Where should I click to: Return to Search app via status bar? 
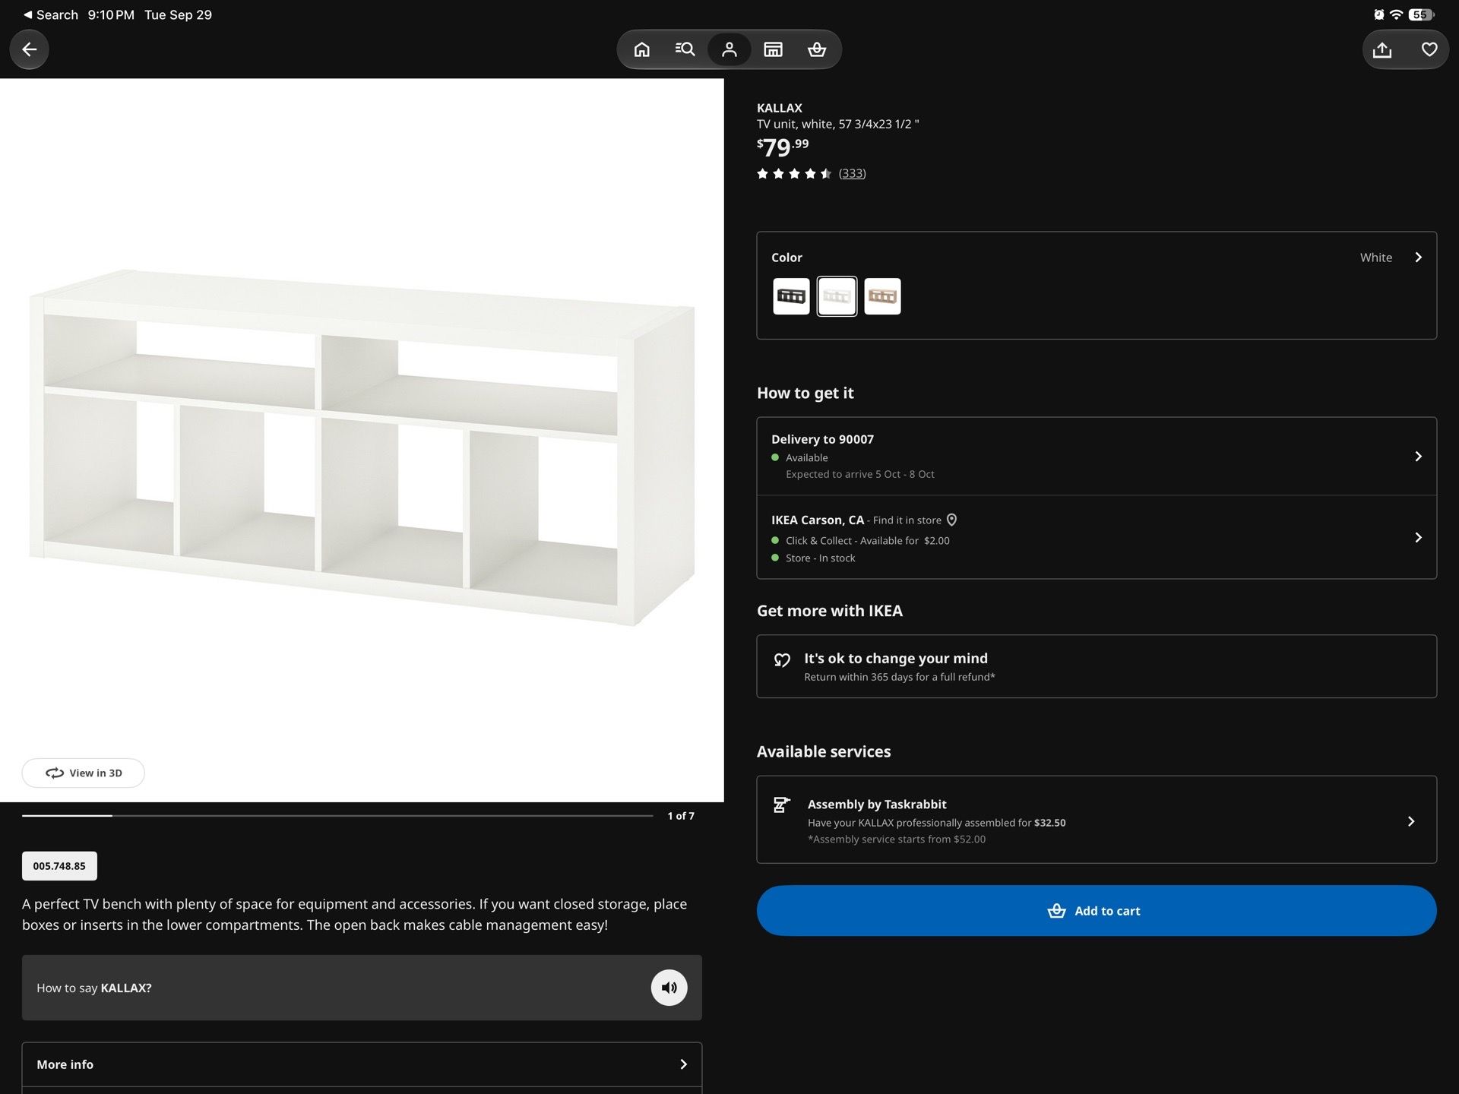(x=51, y=14)
